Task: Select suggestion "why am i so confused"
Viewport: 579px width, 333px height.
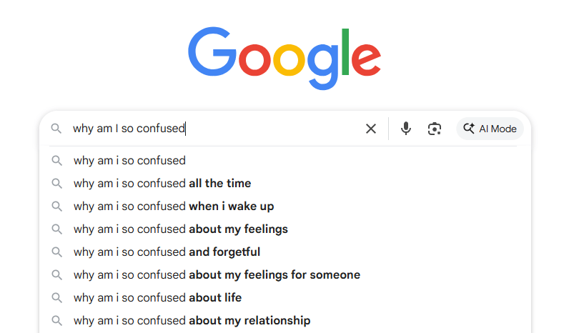Action: click(x=129, y=161)
